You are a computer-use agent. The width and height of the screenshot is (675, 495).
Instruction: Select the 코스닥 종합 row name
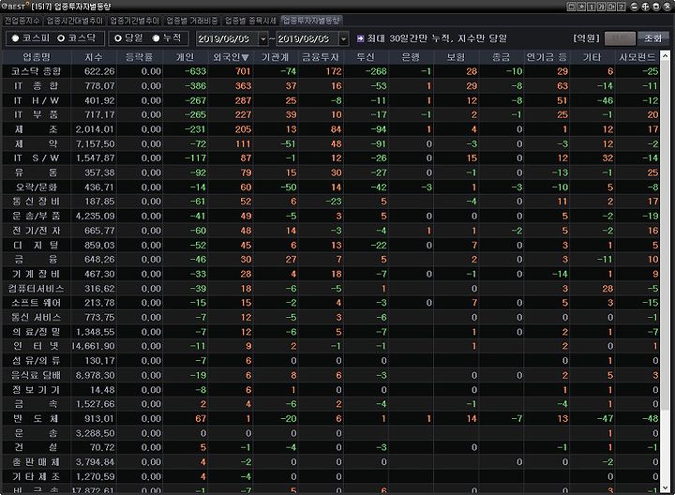pyautogui.click(x=37, y=71)
